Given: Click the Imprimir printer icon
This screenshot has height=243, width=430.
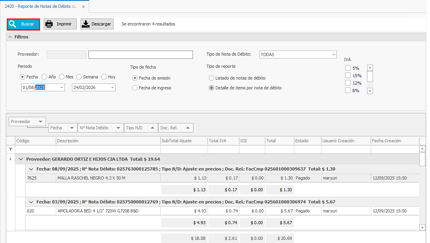Looking at the screenshot, I should [49, 24].
